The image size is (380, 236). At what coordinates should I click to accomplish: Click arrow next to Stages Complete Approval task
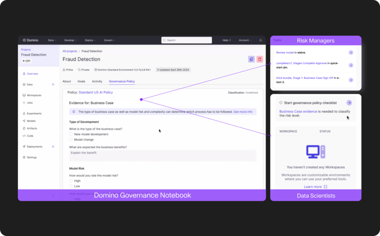coord(351,65)
